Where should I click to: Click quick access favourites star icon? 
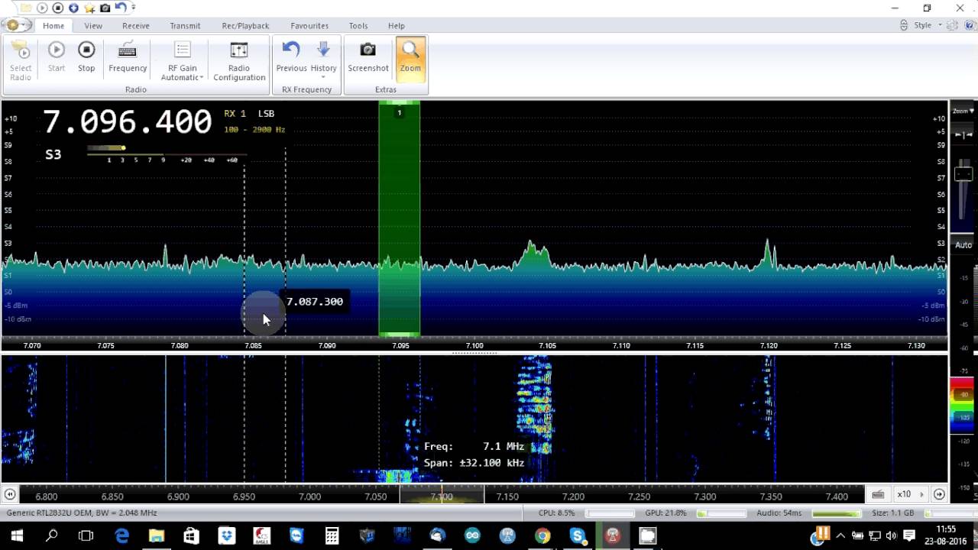(x=89, y=8)
